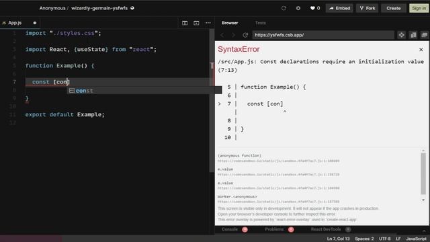Select the App.js editor tab
The image size is (430, 242).
click(15, 23)
